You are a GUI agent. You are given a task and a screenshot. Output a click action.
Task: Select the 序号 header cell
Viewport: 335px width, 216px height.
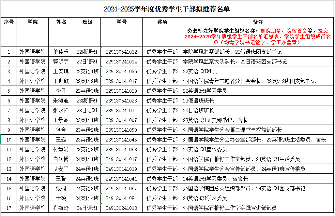9,22
